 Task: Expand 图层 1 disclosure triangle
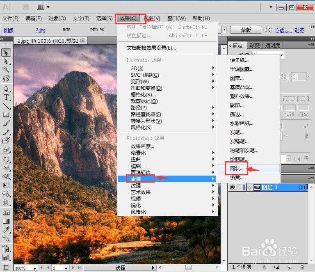(x=250, y=187)
